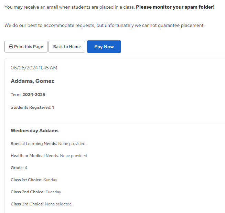Click the horizontal divider above Wednesday Addams
The image size is (225, 213).
[118, 122]
